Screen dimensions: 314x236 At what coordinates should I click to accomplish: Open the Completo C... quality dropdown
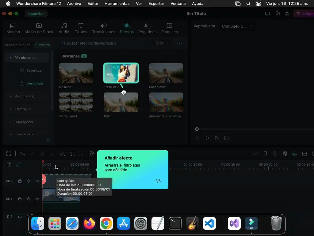click(x=237, y=26)
